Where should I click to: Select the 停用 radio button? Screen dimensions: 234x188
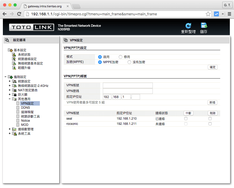click(120, 57)
